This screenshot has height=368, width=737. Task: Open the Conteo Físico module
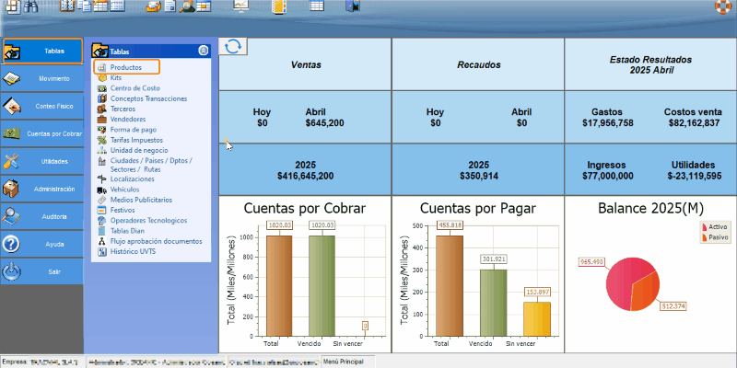click(41, 107)
